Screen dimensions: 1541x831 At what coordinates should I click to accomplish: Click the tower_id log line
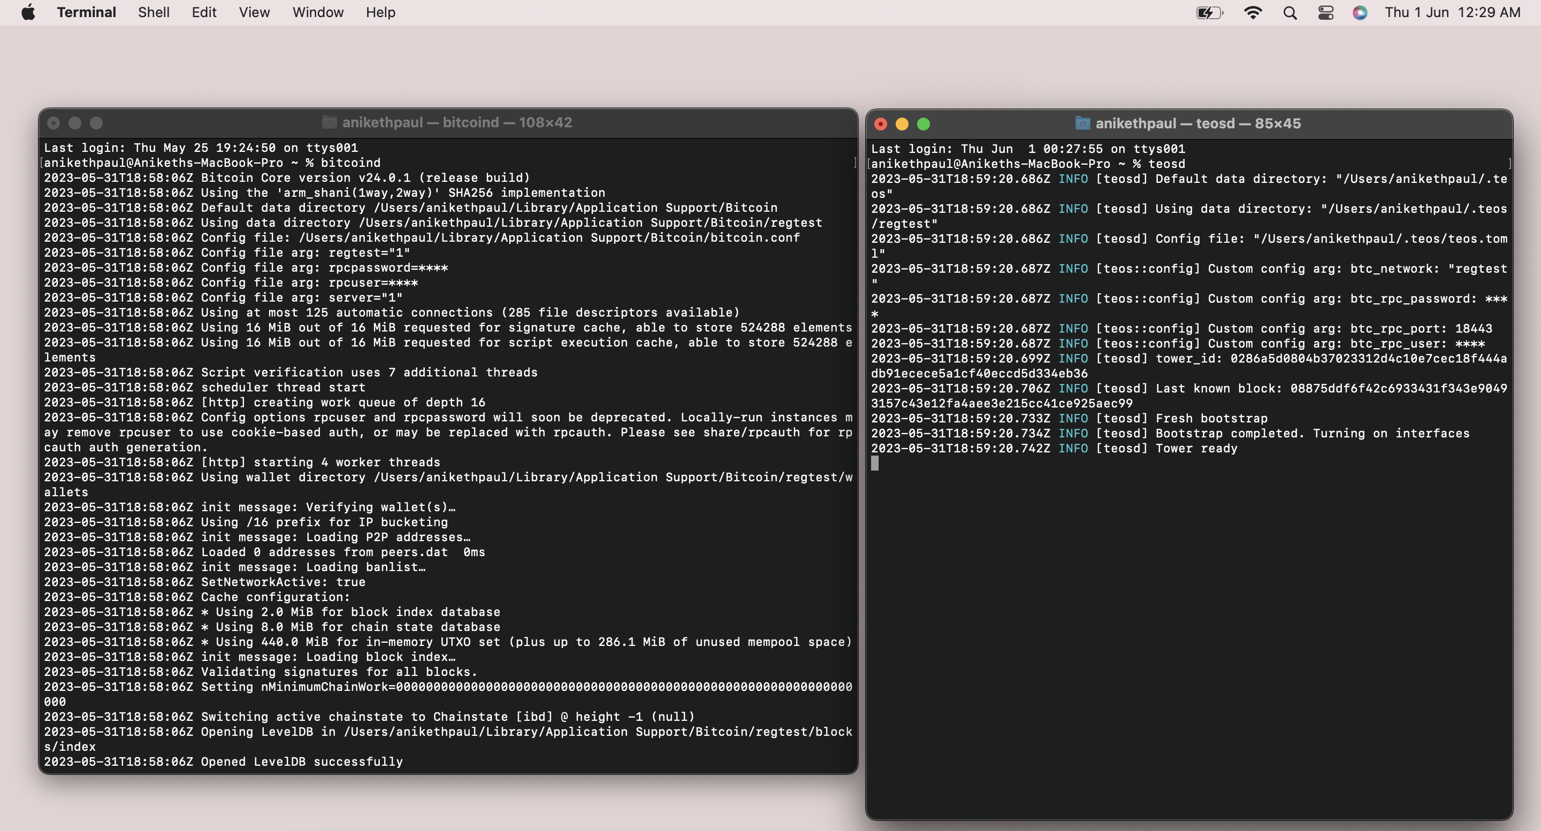(x=1189, y=366)
